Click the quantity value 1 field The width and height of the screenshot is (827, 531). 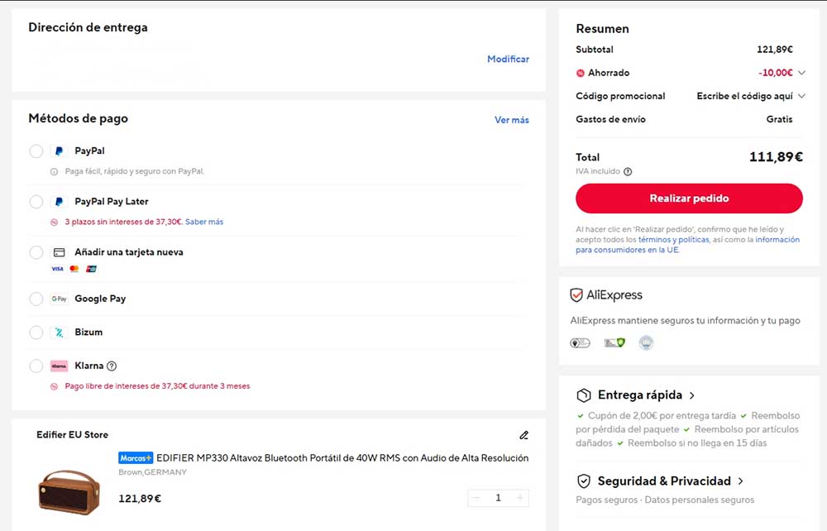point(499,498)
